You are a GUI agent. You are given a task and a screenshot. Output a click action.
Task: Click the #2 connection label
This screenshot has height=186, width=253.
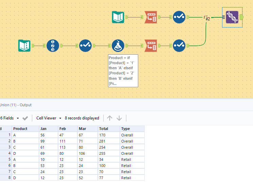coord(207,19)
